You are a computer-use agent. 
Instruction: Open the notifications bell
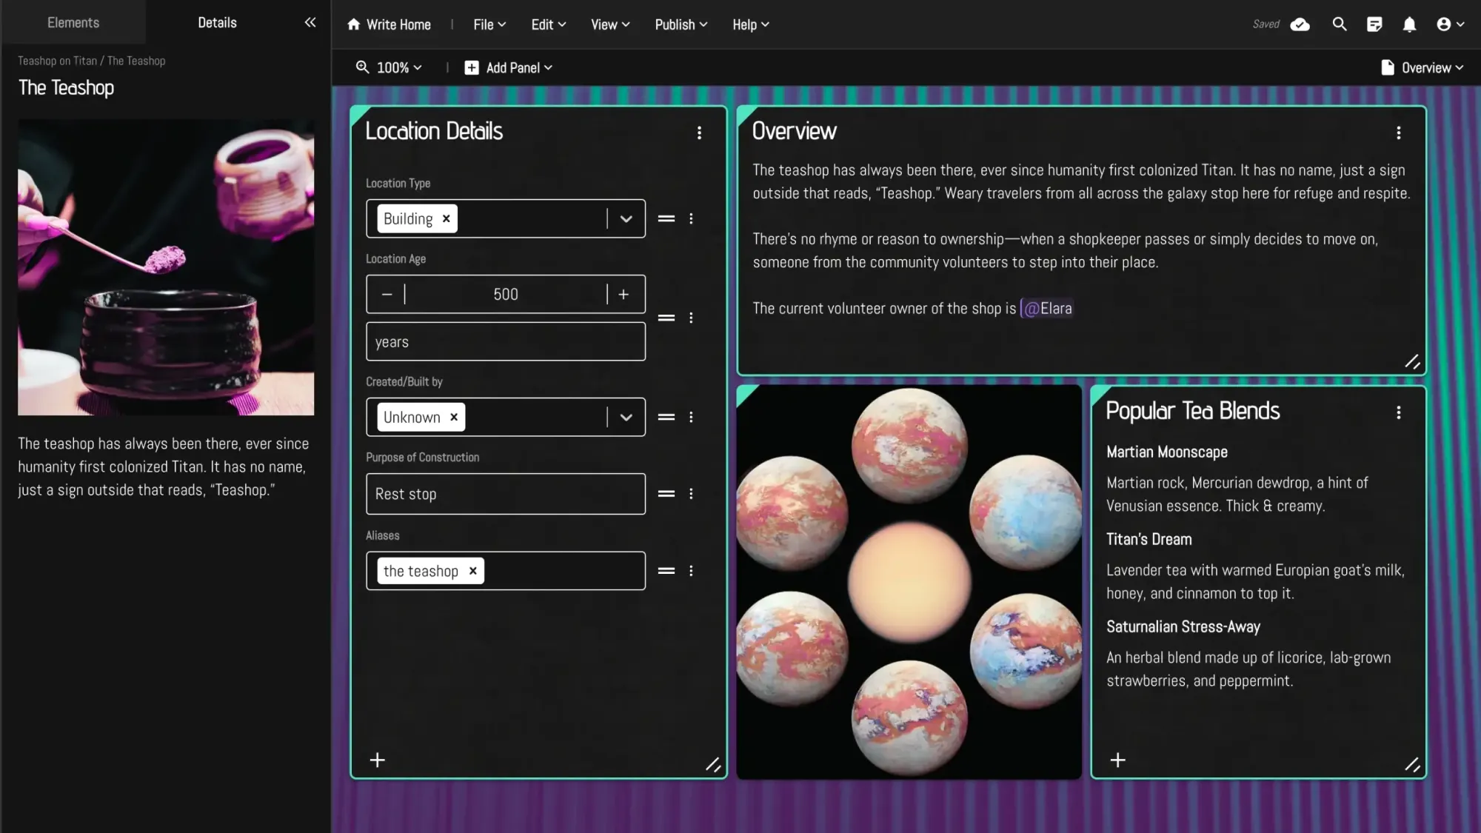point(1409,24)
